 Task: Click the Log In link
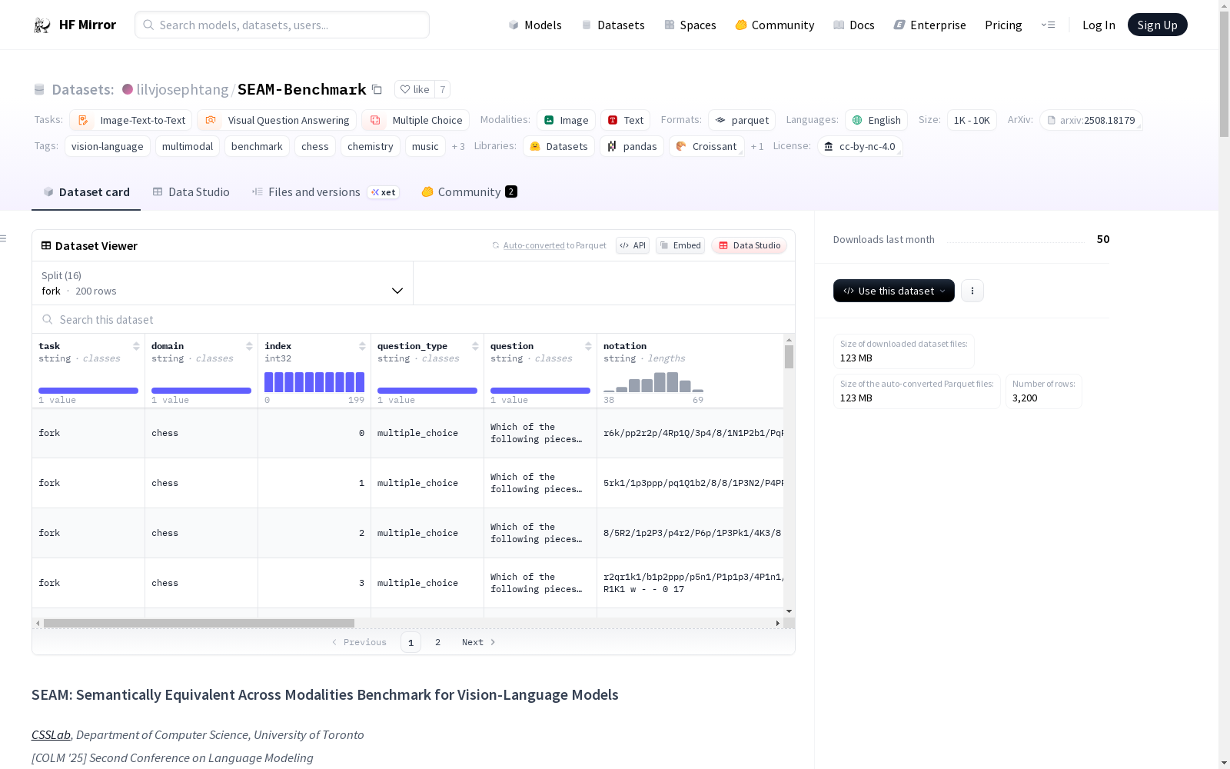tap(1099, 25)
